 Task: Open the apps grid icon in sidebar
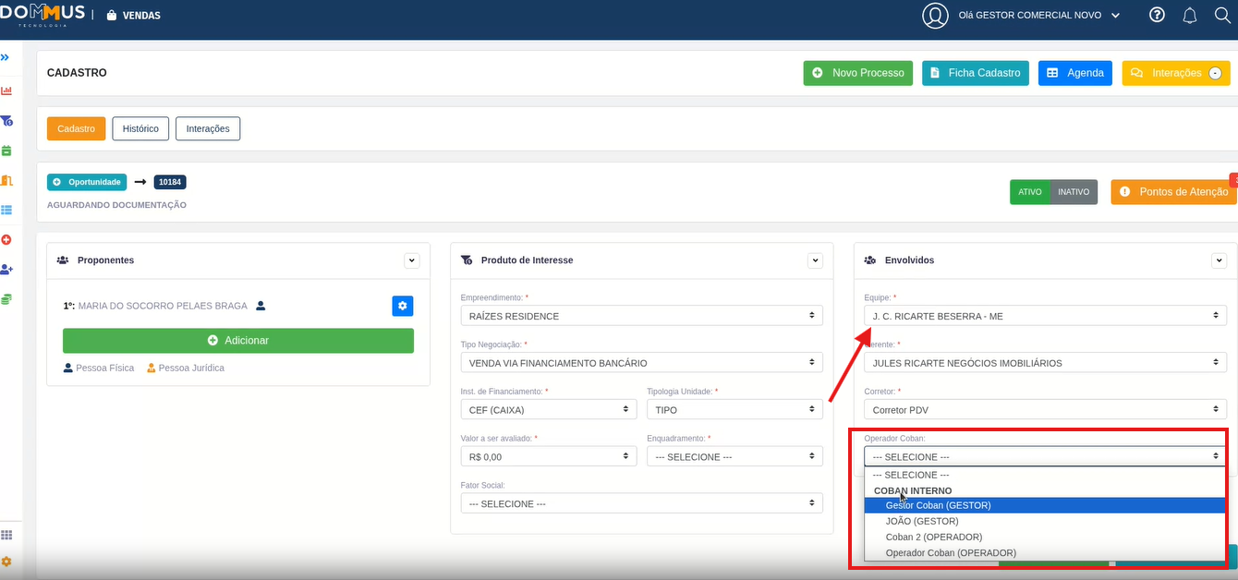click(6, 535)
